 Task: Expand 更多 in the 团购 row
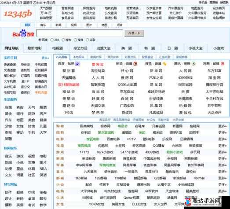[x=222, y=132]
